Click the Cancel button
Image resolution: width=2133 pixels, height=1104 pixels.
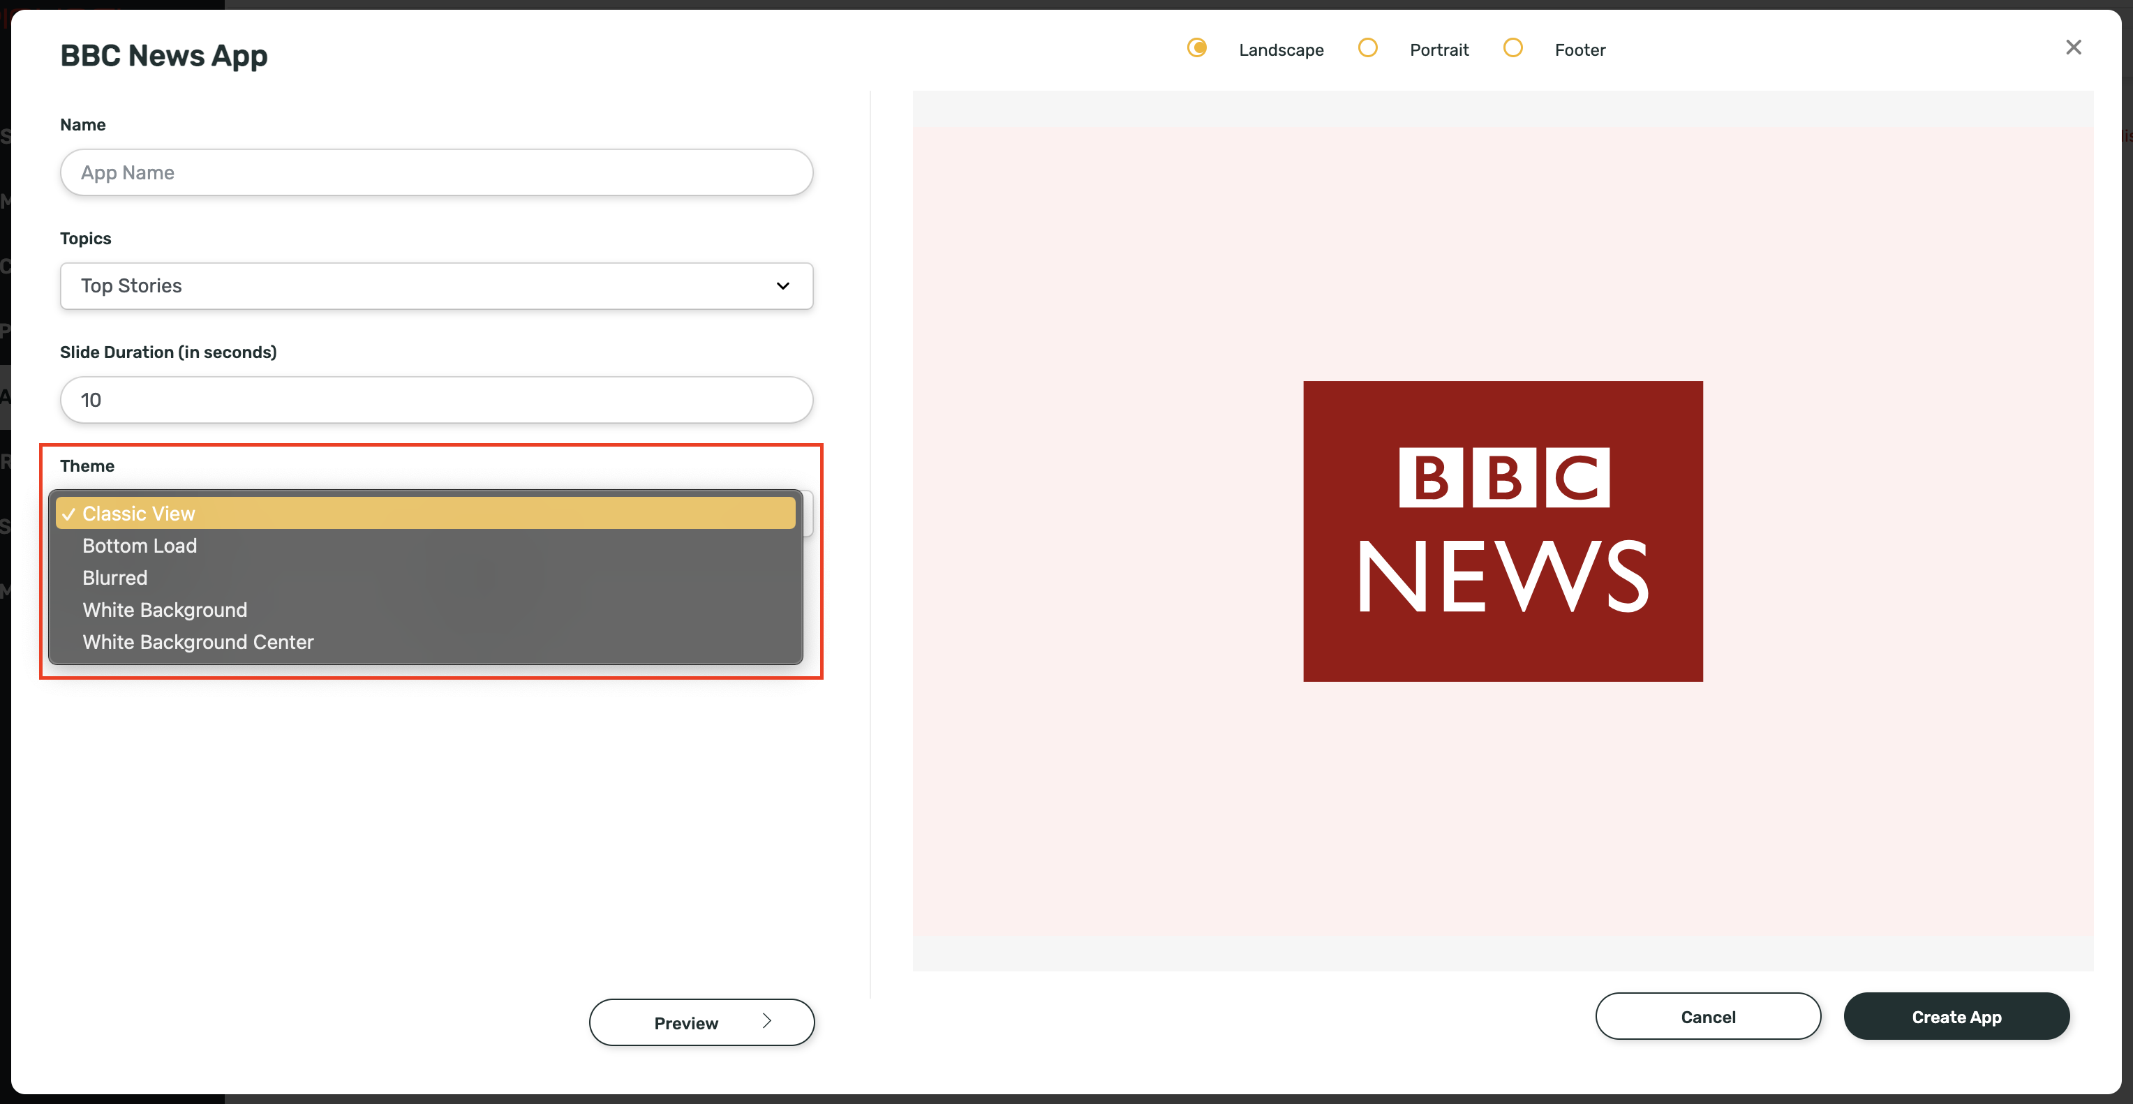pyautogui.click(x=1707, y=1016)
